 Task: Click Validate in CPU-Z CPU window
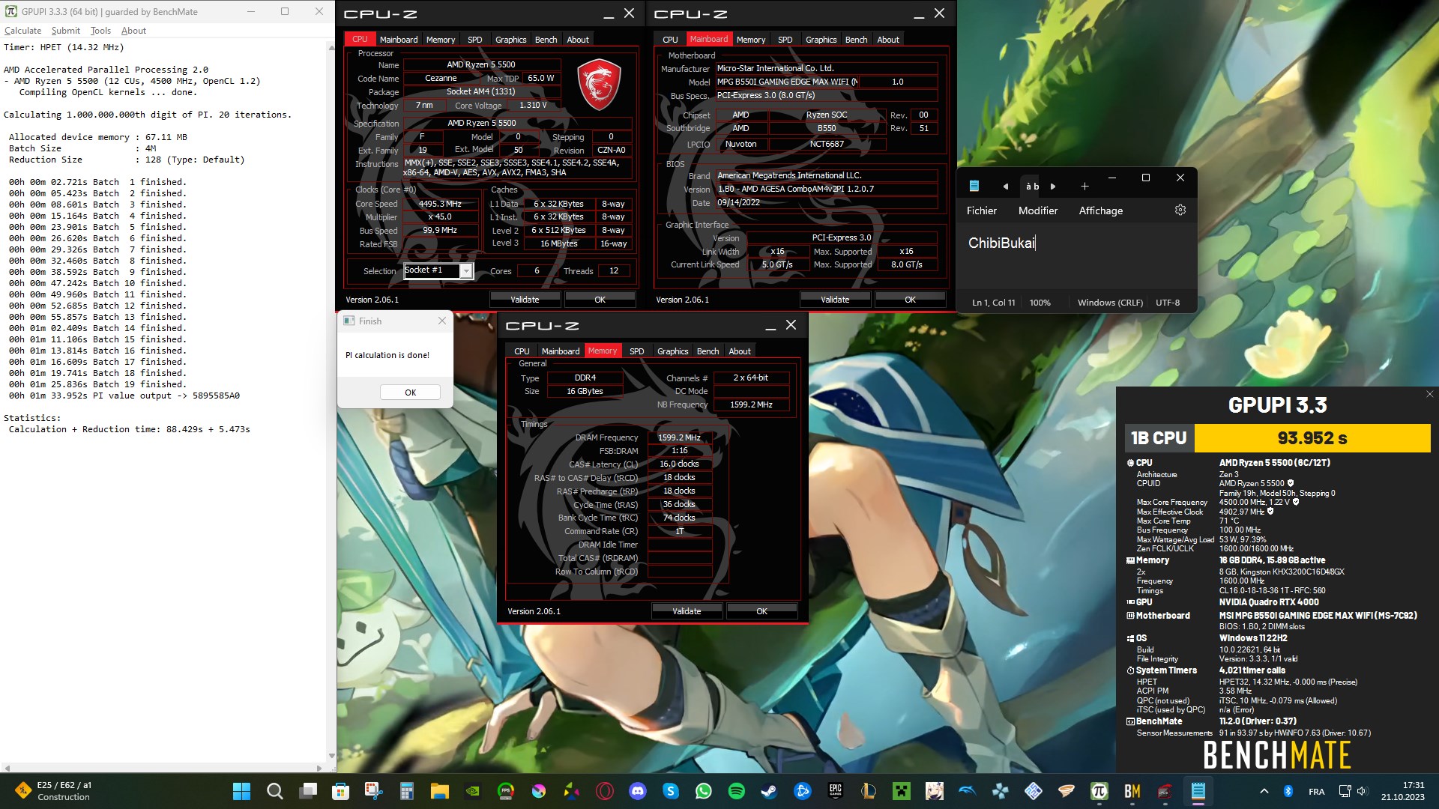pos(525,299)
